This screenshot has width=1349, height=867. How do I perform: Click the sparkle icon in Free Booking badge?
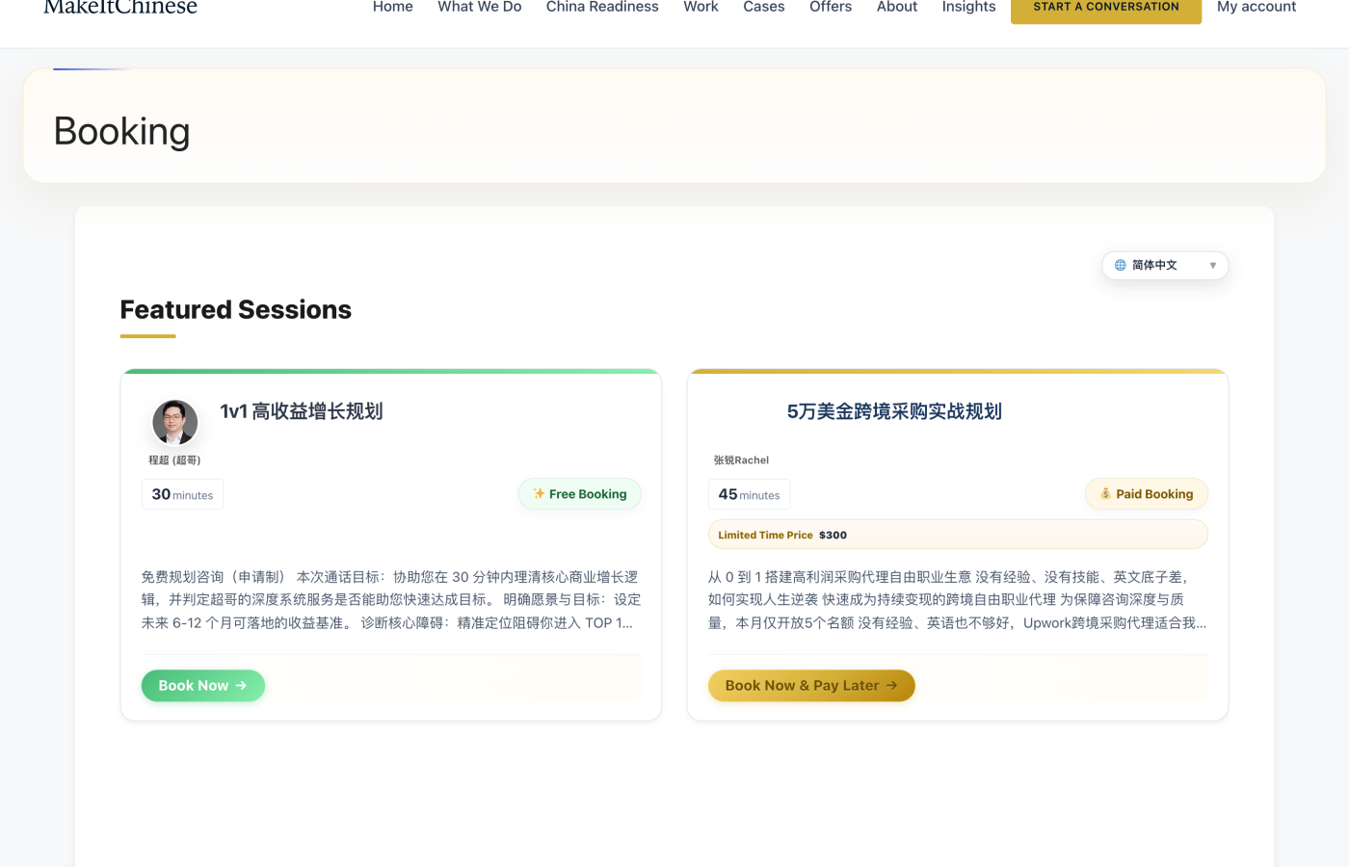(539, 493)
